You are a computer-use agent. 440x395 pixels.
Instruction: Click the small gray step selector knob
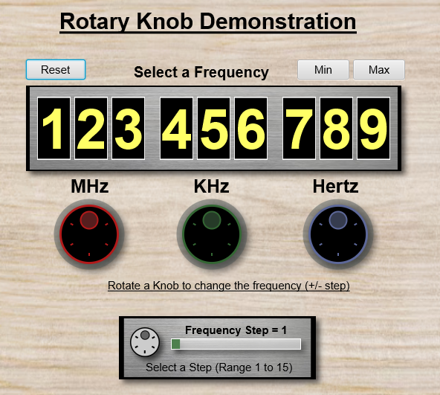tap(145, 342)
